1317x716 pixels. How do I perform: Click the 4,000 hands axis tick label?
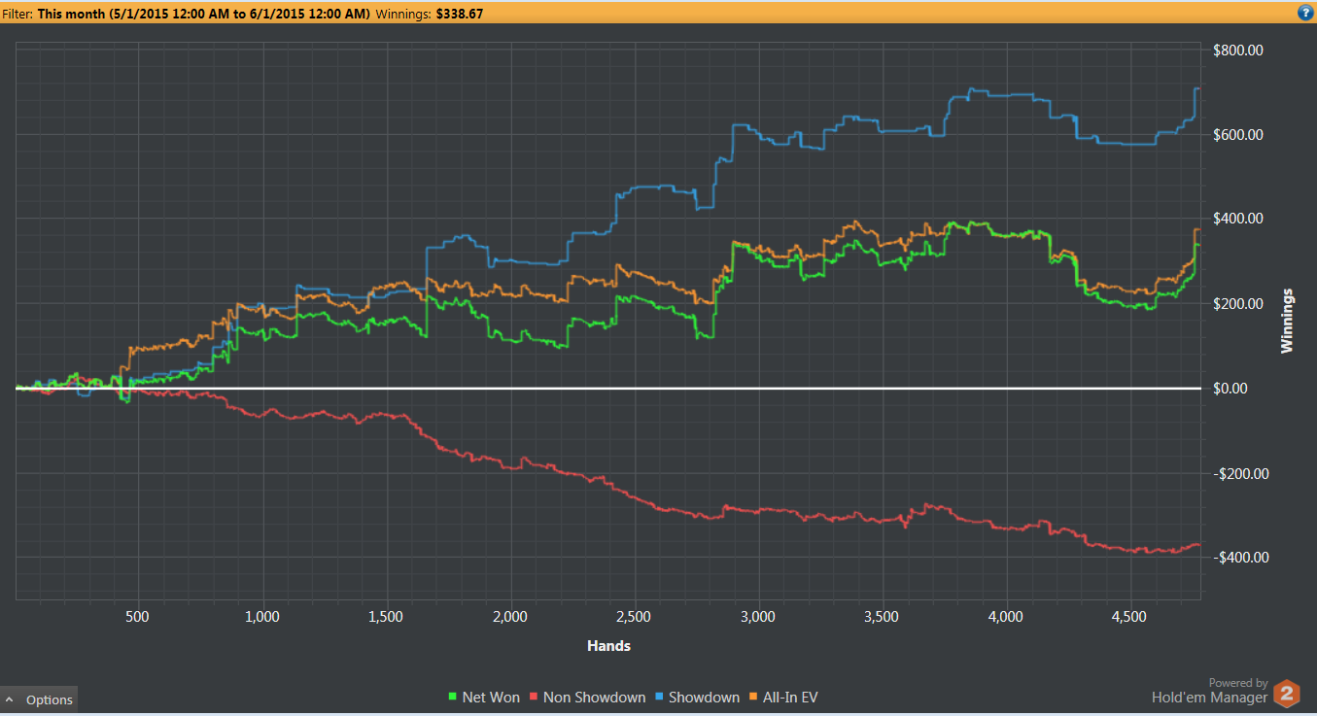pos(1005,616)
